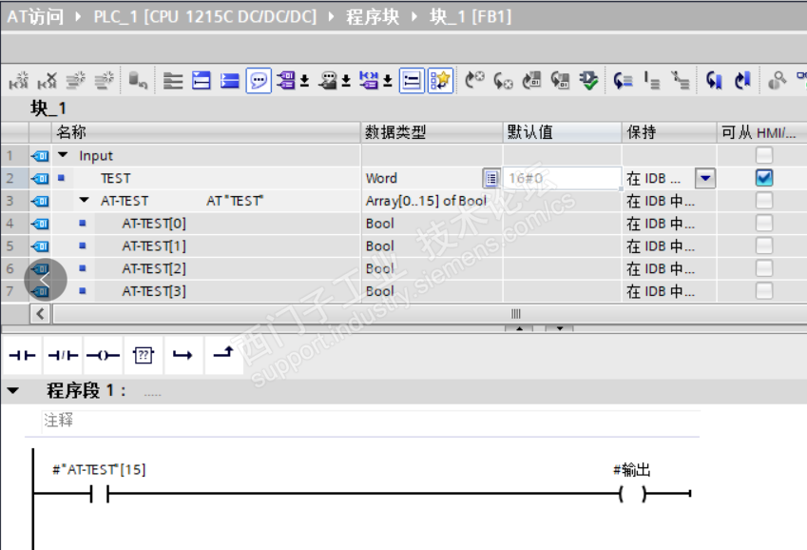Click the 数据类型 column header
Screen dimensions: 807x550
point(432,132)
